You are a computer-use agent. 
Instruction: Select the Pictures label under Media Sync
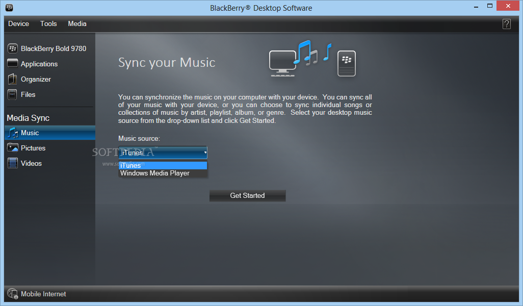point(33,148)
